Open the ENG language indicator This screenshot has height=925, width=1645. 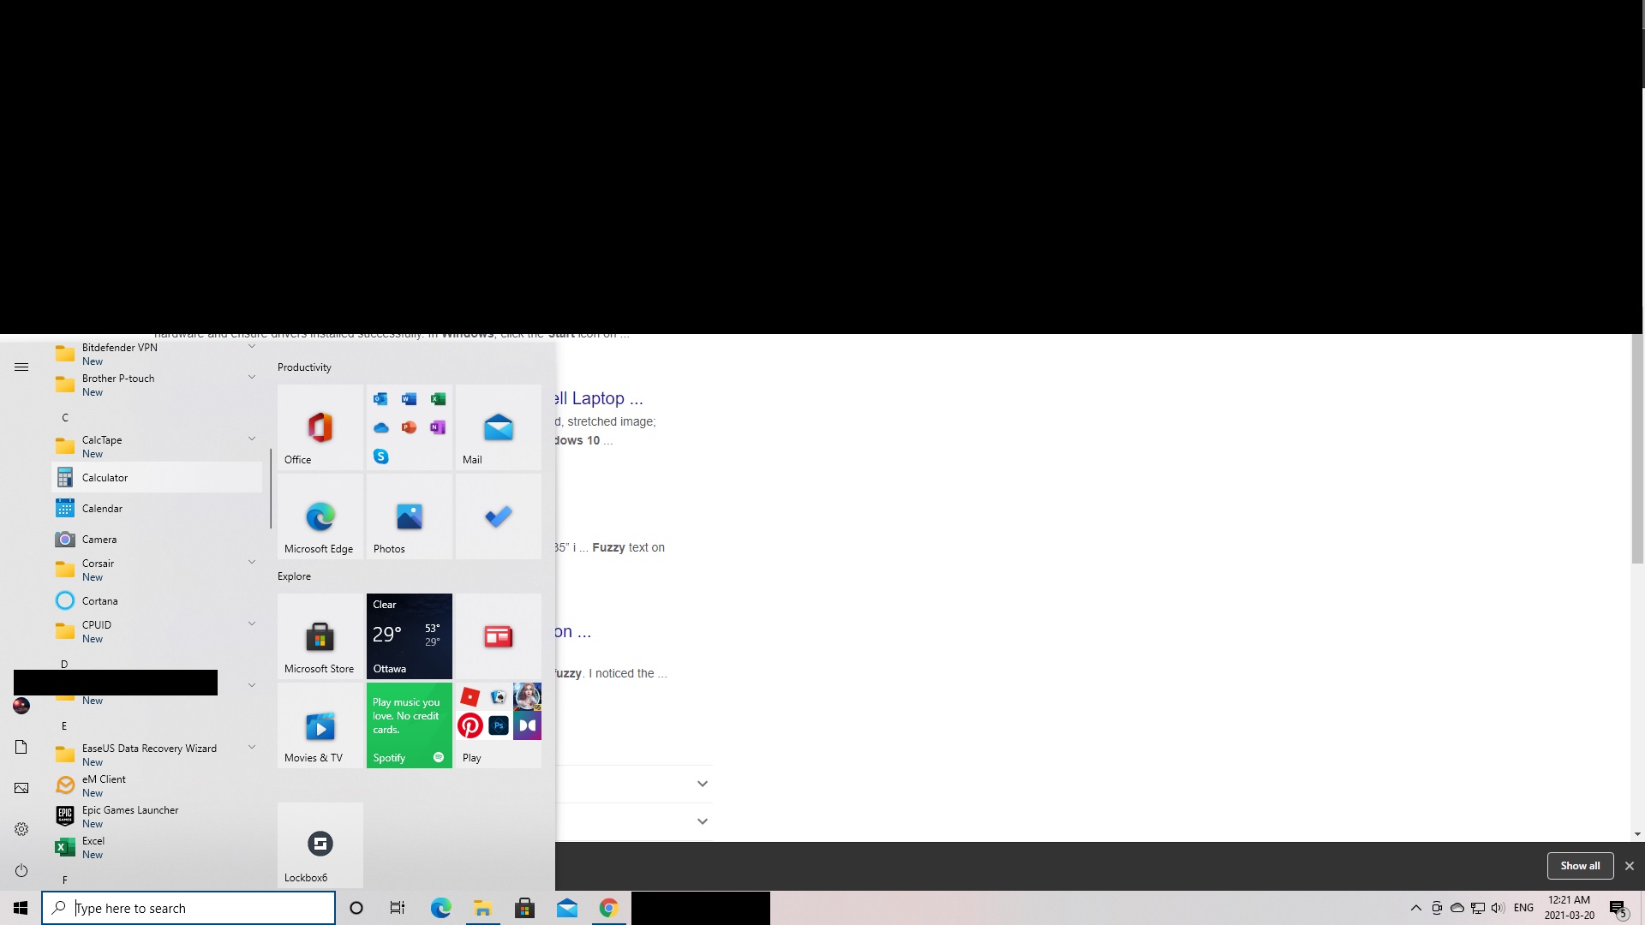pyautogui.click(x=1523, y=908)
